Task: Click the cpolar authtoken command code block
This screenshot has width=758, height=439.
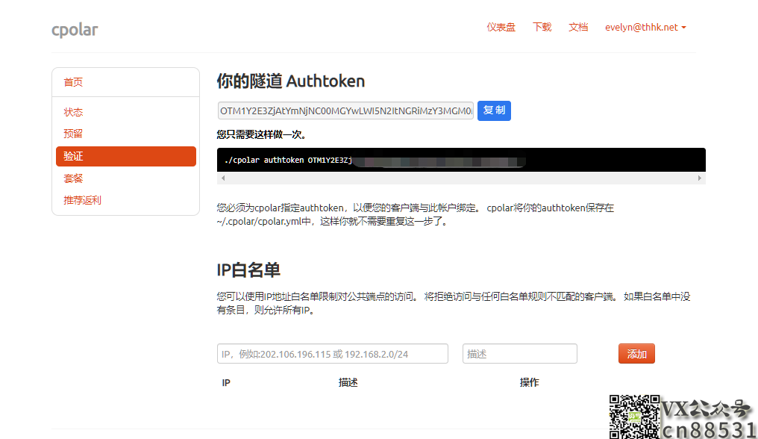Action: tap(461, 160)
